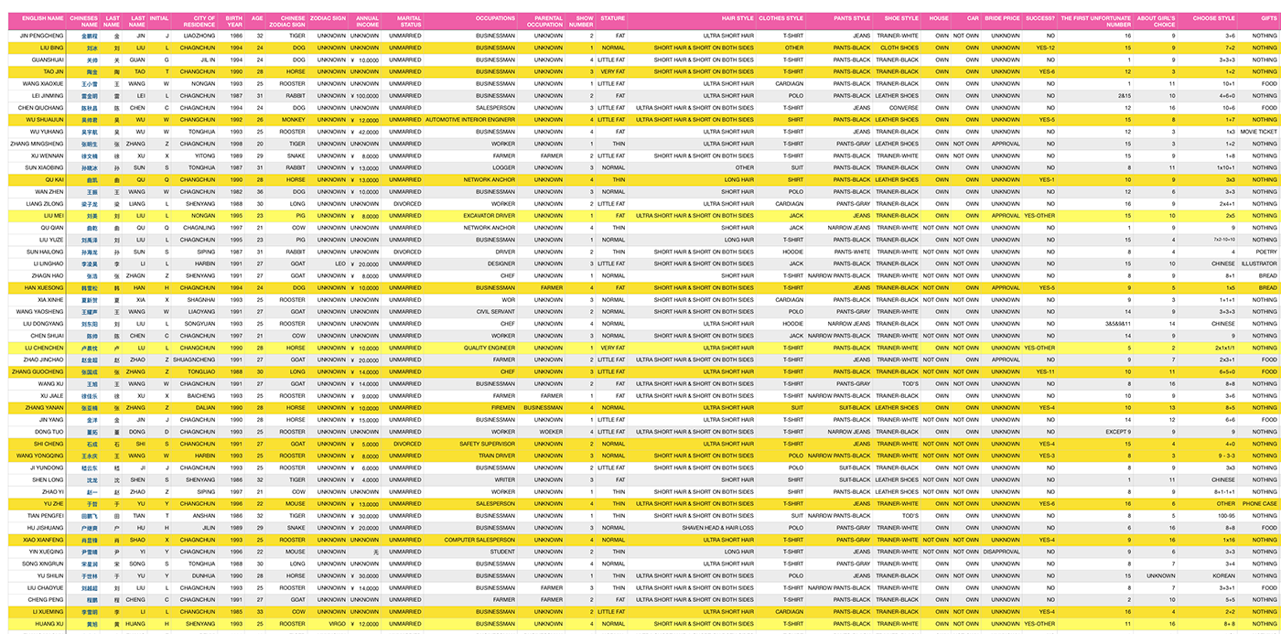
Task: Click the ¥ 100.0000 income cell
Action: tap(365, 95)
